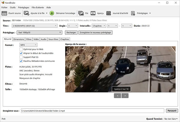Click the Parcourir button
Viewport: 180px width, 122px height.
pyautogui.click(x=172, y=111)
